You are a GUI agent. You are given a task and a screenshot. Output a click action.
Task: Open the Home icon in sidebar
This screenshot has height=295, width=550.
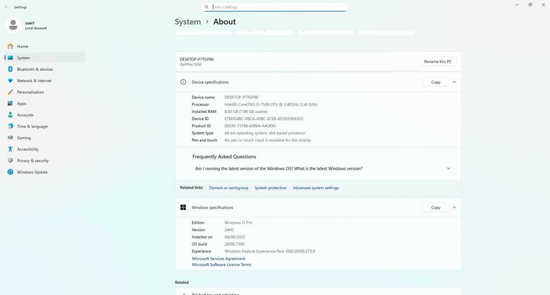(10, 46)
